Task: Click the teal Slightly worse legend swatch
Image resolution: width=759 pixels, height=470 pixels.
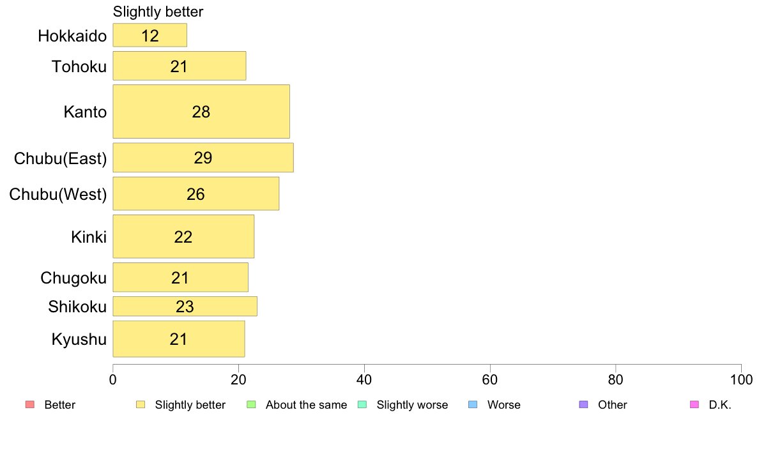Action: (x=362, y=405)
